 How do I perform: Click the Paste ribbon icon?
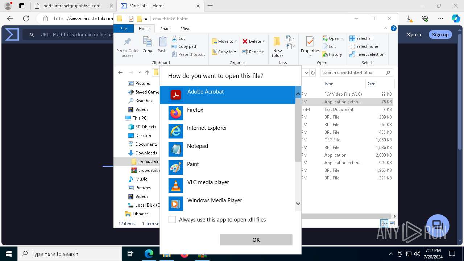[x=162, y=45]
